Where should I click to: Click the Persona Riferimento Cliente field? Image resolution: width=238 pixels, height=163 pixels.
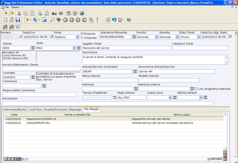(41, 69)
